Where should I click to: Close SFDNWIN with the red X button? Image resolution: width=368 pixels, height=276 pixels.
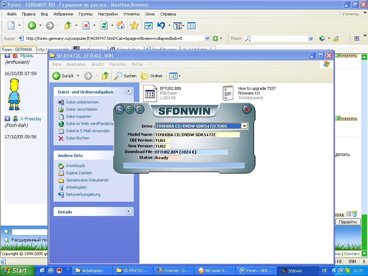[x=247, y=109]
